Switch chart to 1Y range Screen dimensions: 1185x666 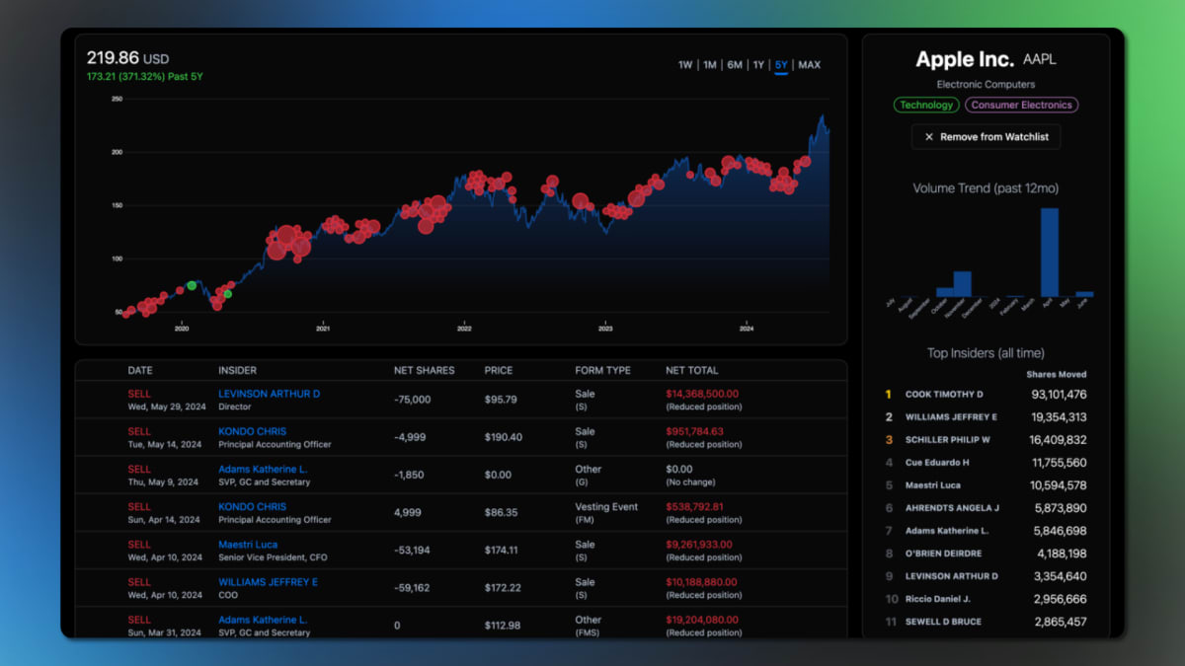tap(758, 65)
